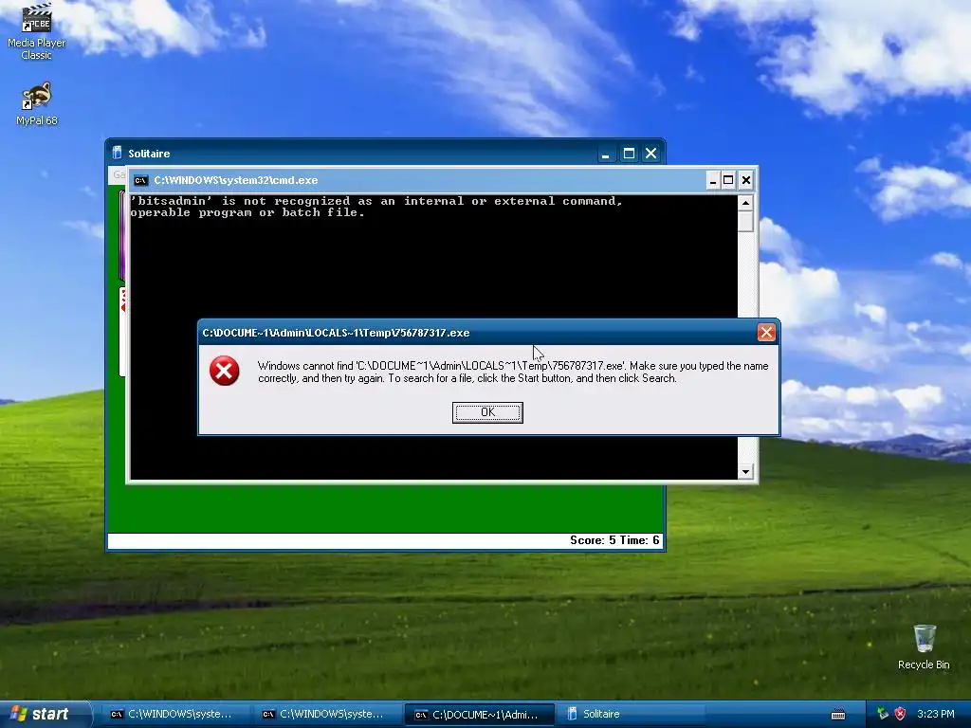Open the Recycle Bin
Image resolution: width=971 pixels, height=728 pixels.
pyautogui.click(x=924, y=646)
